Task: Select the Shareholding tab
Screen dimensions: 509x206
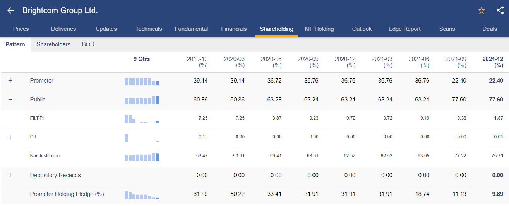Action: point(276,29)
